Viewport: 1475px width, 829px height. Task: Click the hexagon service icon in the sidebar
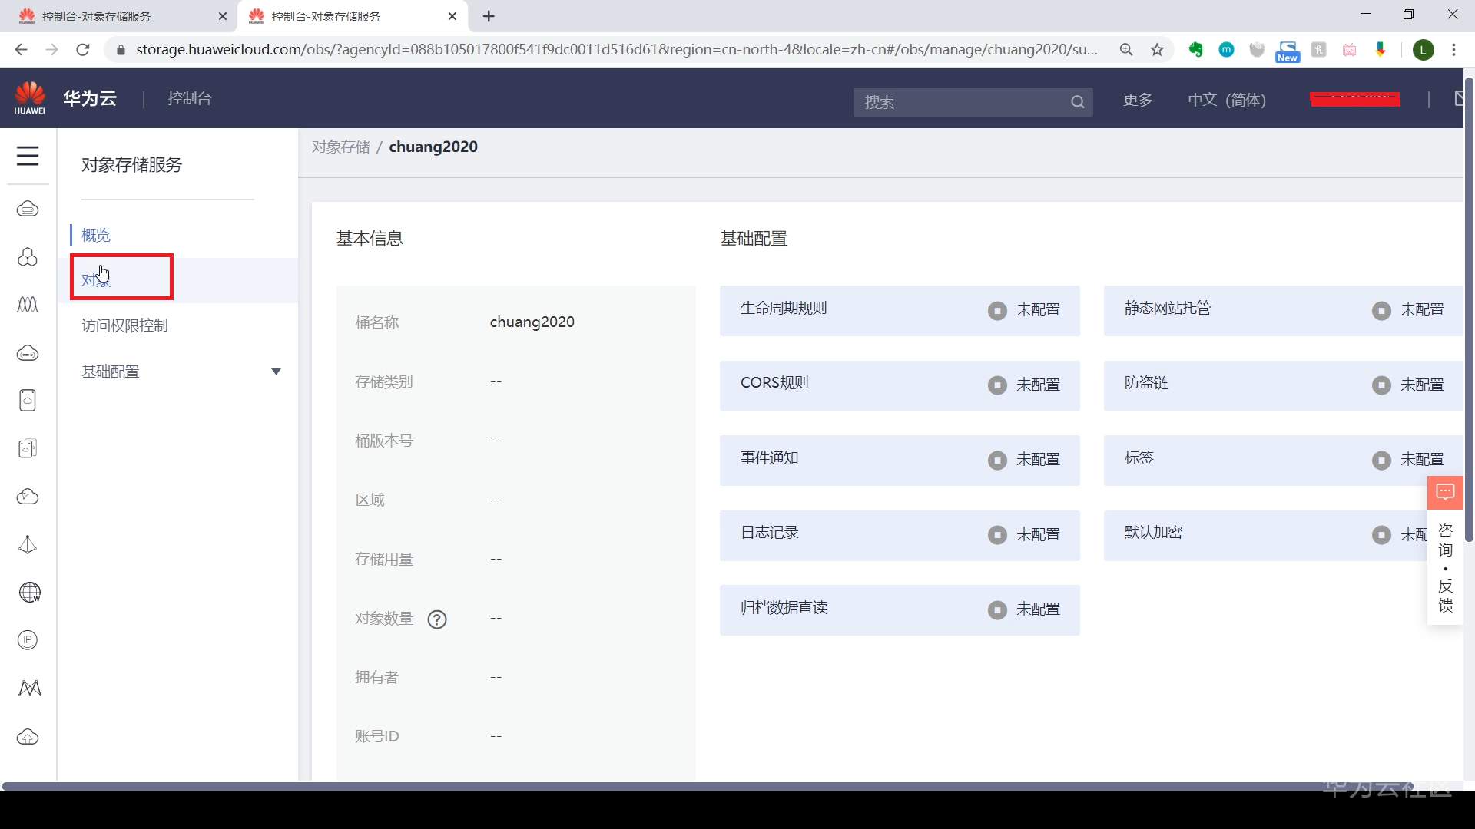tap(28, 257)
